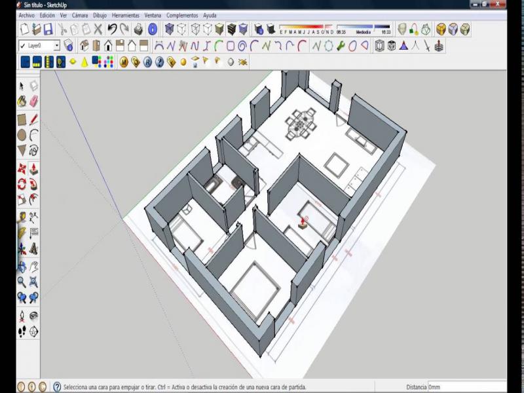The image size is (524, 393).
Task: Choose the Push/Pull tool
Action: 33,168
